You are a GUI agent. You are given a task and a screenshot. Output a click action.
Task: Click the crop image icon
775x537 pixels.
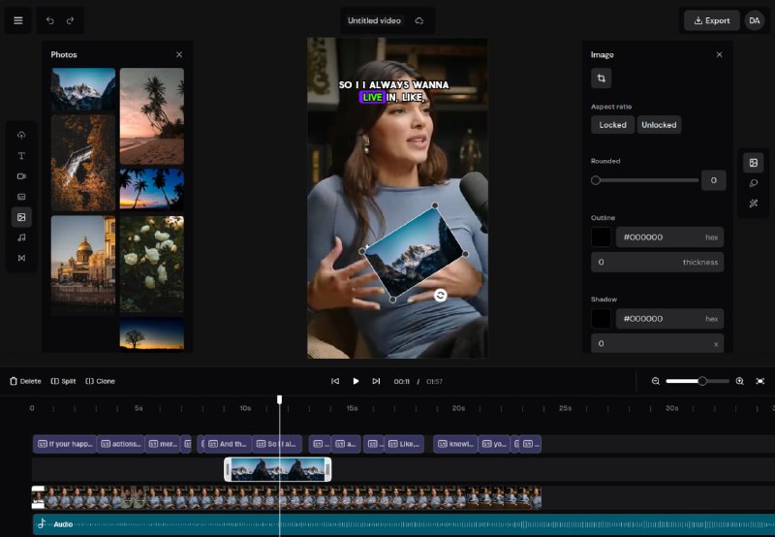tap(601, 79)
